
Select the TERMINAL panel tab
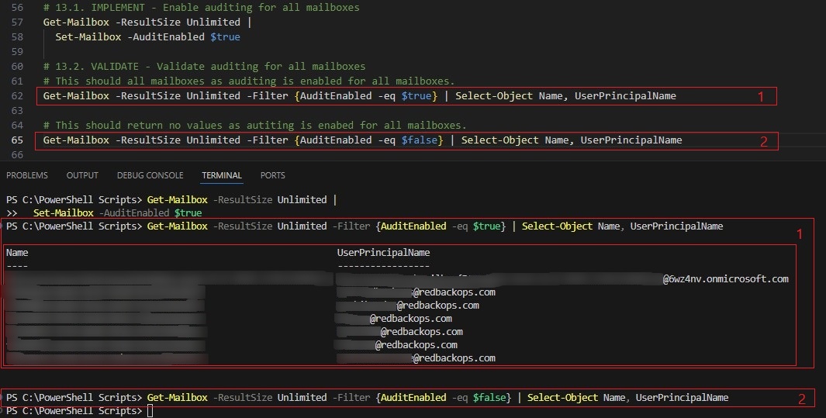222,175
